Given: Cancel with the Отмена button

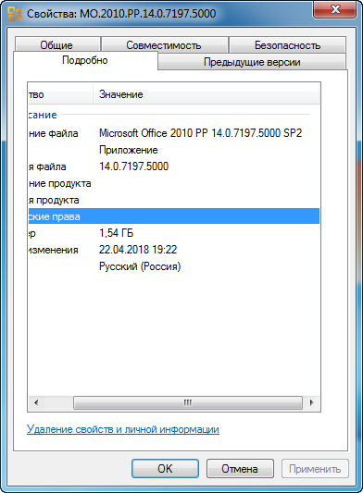Looking at the screenshot, I should pos(240,469).
